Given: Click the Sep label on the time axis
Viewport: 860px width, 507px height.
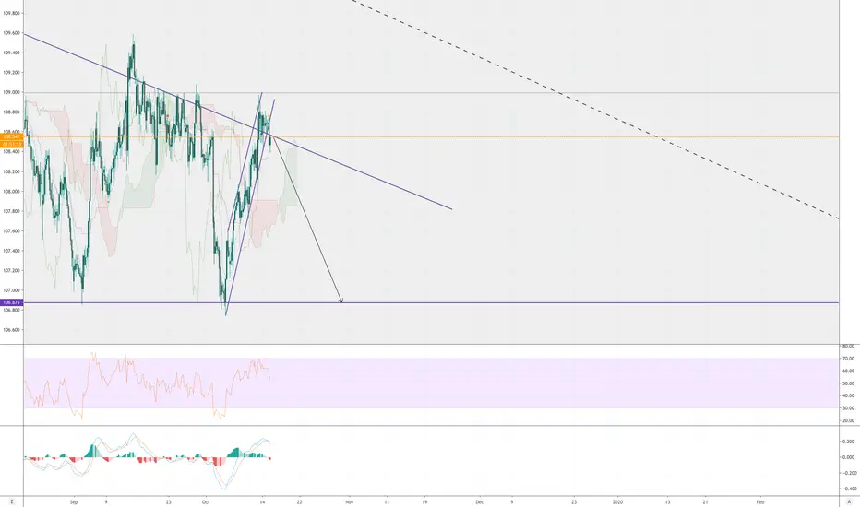Looking at the screenshot, I should 74,501.
